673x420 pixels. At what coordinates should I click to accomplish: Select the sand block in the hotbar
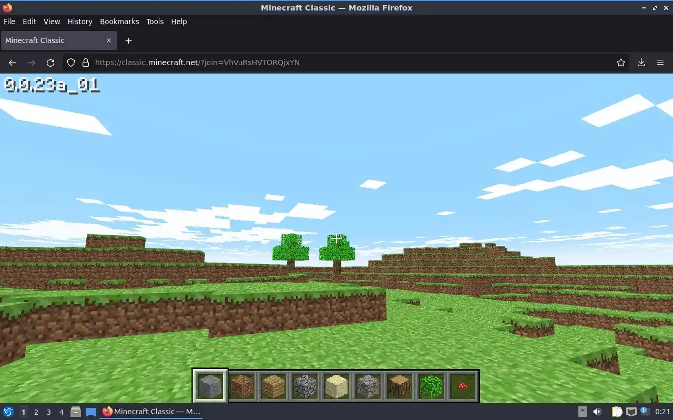336,386
